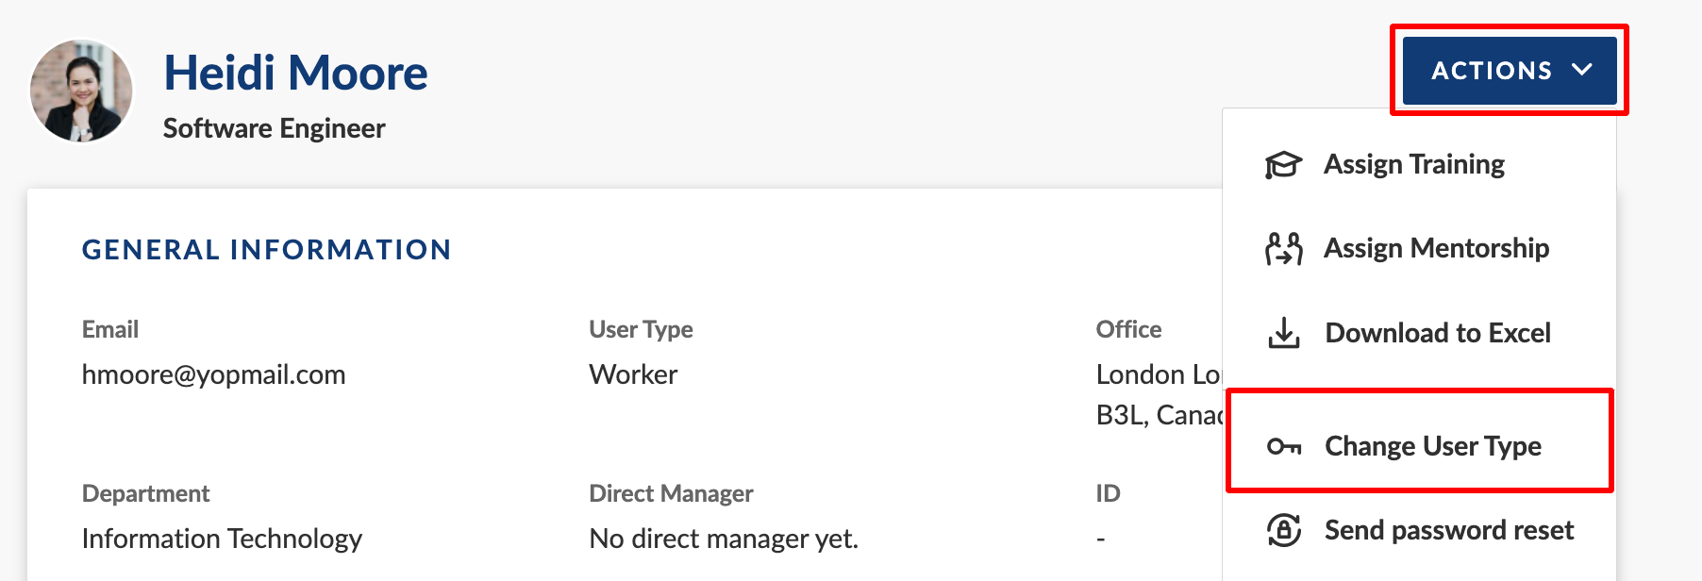Pick the Download to Excel label
Screen dimensions: 1702x581
1437,333
